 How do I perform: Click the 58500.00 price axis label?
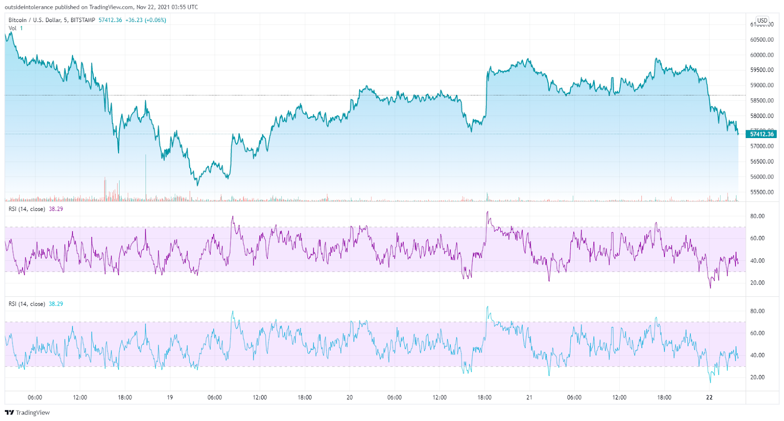pyautogui.click(x=762, y=100)
